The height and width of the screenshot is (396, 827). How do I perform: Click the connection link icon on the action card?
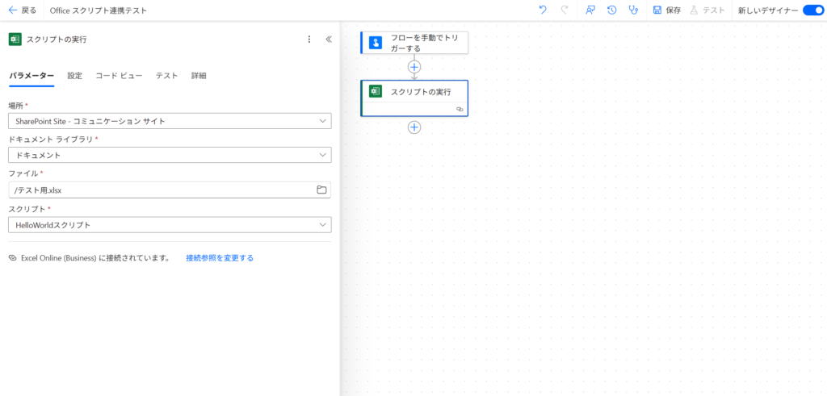coord(460,109)
